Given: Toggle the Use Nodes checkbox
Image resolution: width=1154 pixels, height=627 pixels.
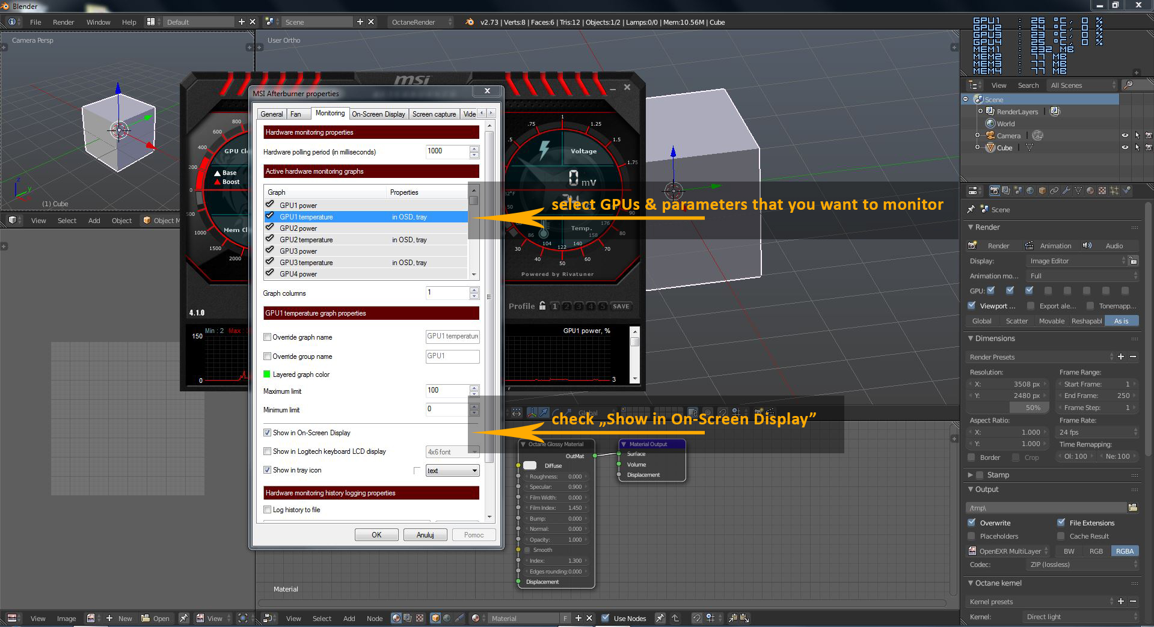Looking at the screenshot, I should click(606, 618).
